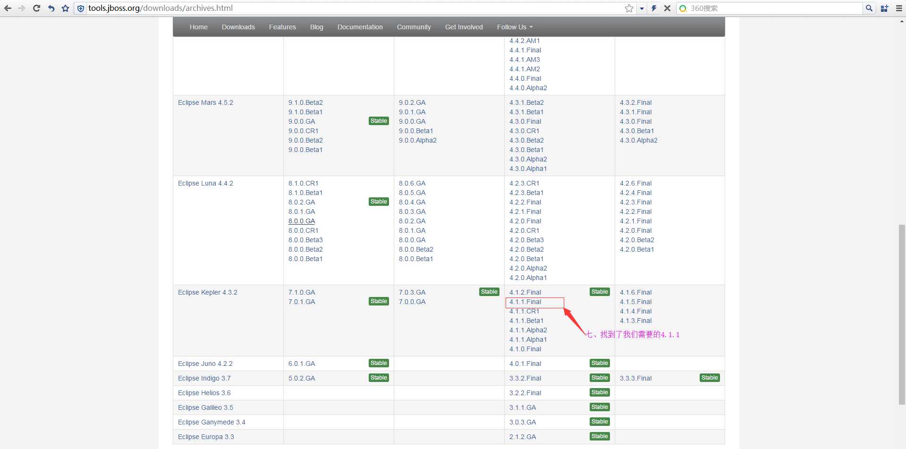Click the 3.0.3.GA link
Viewport: 906px width, 449px height.
point(523,422)
